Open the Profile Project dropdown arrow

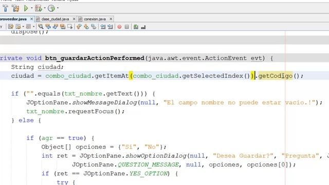58,8
